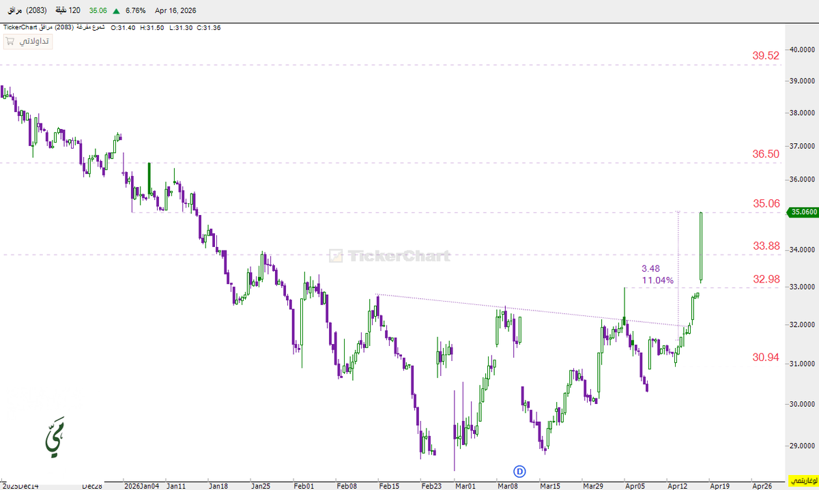Click the Mar08 date axis label
This screenshot has width=819, height=490.
coord(508,486)
